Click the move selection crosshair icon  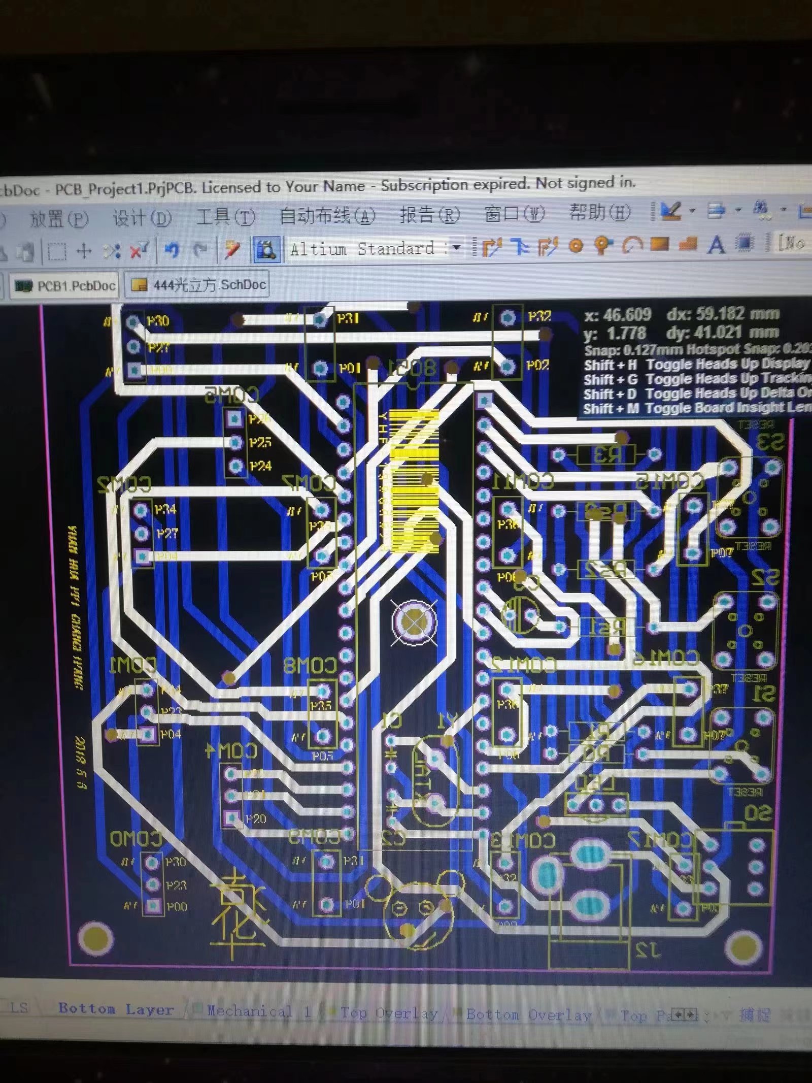pos(84,251)
